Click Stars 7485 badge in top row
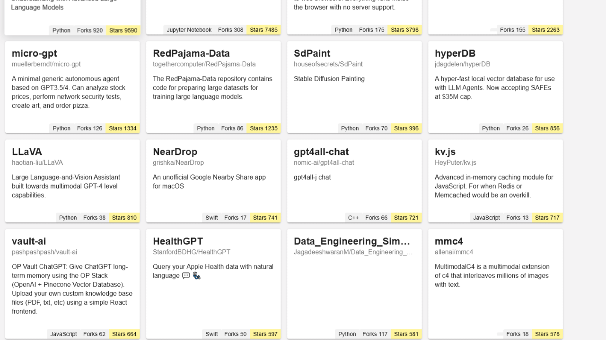 [263, 30]
